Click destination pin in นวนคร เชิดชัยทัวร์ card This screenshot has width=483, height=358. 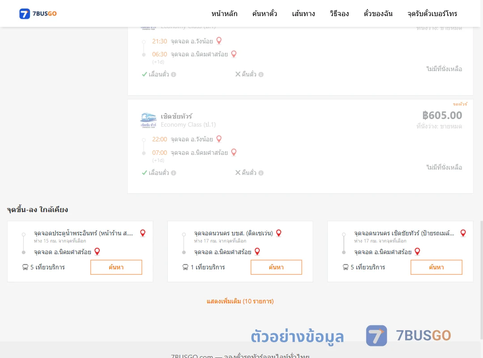pos(417,251)
